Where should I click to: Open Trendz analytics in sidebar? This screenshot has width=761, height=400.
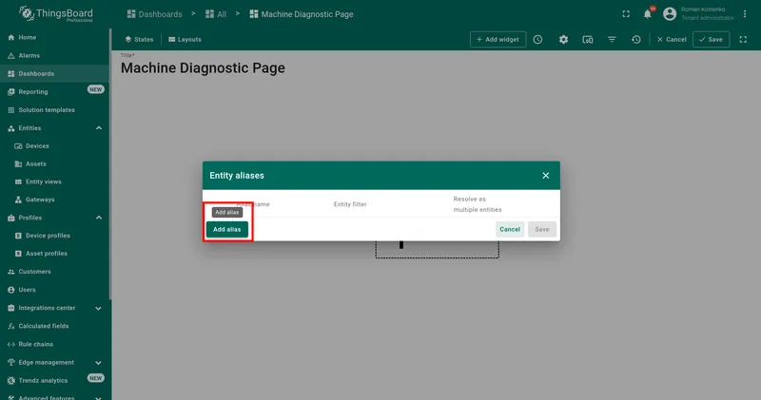point(54,381)
